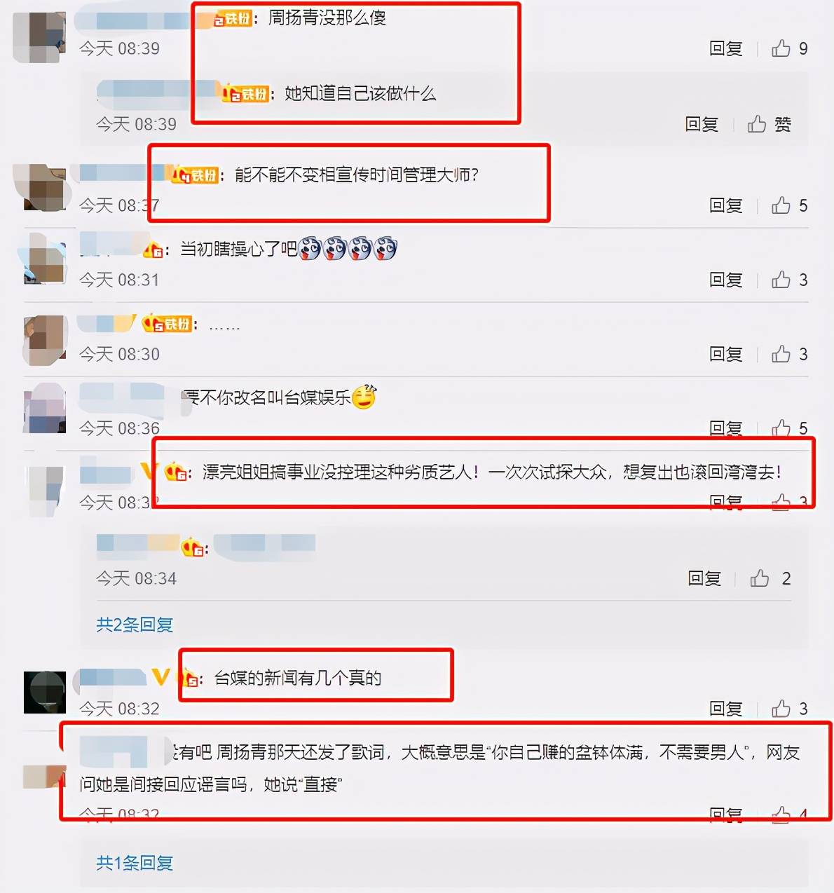Screen dimensions: 834x893
Task: Reply to 她知道自己该做什么 nested comment
Action: click(702, 124)
